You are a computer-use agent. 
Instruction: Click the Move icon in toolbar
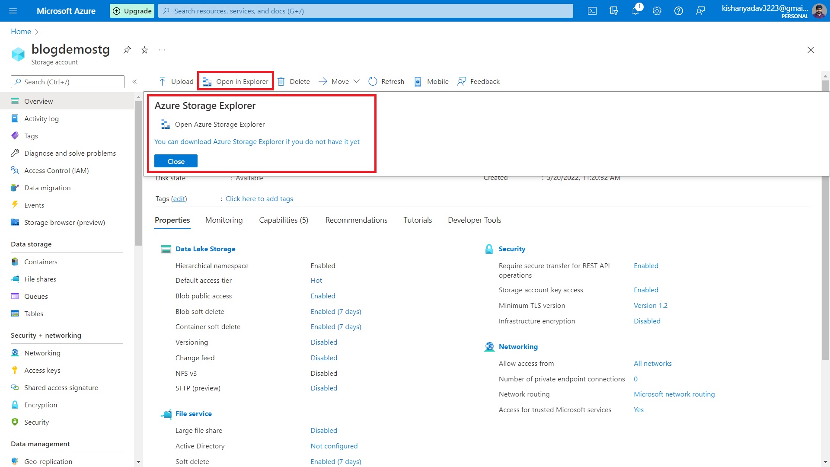click(x=322, y=81)
